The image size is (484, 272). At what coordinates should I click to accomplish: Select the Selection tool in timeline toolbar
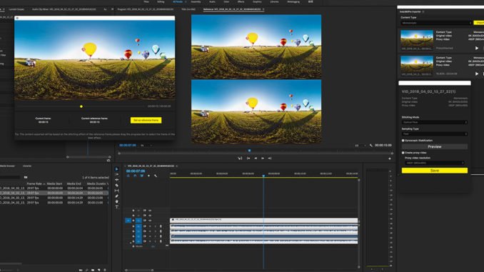tap(116, 169)
